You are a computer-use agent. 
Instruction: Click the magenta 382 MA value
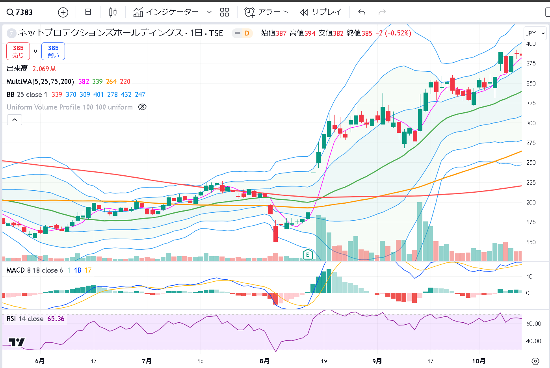[x=84, y=82]
